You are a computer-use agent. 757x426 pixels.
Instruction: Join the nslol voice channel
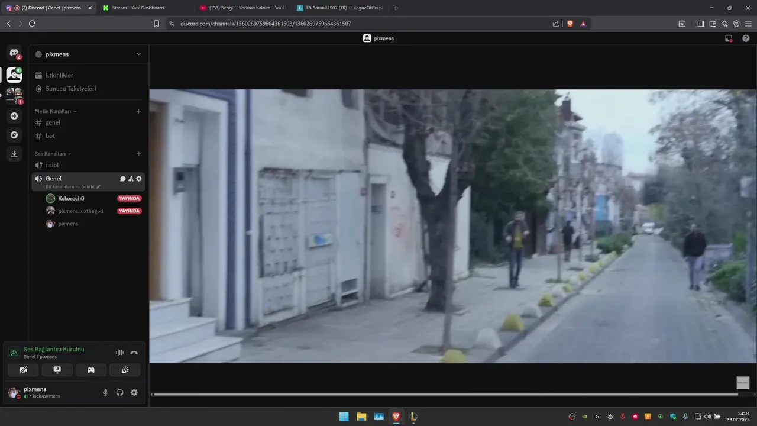(x=88, y=165)
